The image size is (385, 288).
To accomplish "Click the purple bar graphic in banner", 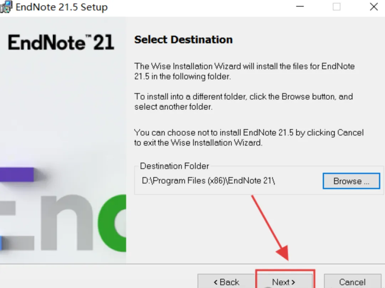I will 17,174.
